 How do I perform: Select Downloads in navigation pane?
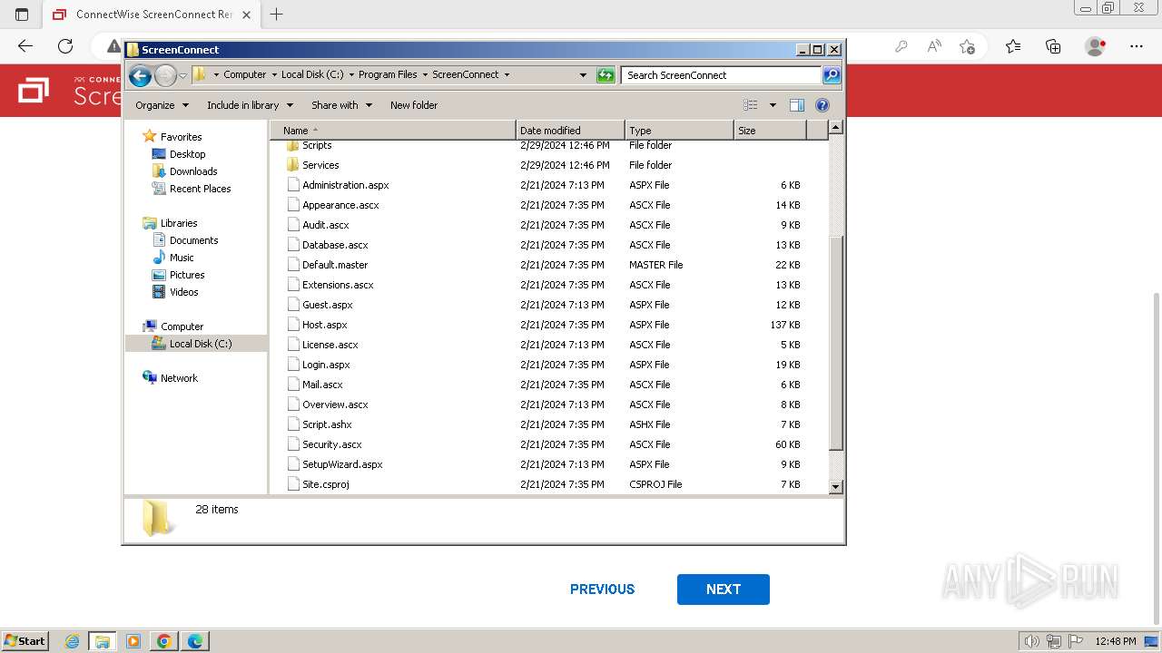tap(192, 171)
